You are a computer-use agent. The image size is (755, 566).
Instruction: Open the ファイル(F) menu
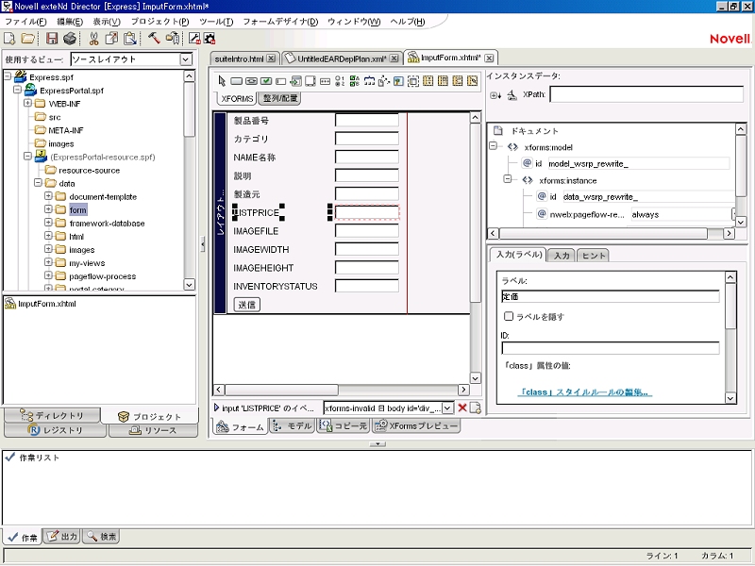click(25, 22)
